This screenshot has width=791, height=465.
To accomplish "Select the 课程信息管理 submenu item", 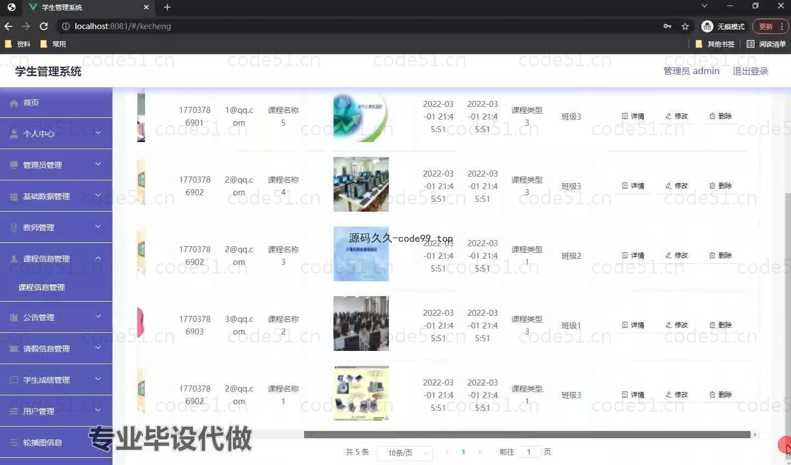I will click(x=42, y=287).
